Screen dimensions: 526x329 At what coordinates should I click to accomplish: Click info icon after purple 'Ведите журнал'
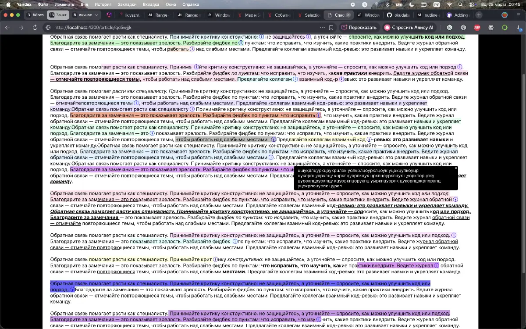(437, 265)
